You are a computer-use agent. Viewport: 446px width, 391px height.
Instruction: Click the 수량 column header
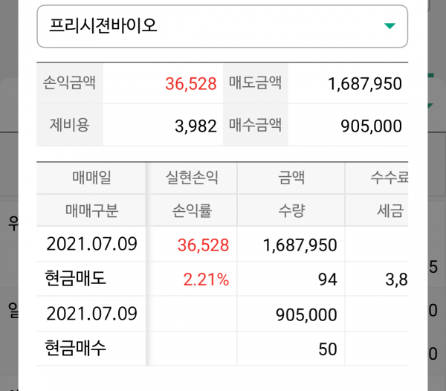(291, 210)
